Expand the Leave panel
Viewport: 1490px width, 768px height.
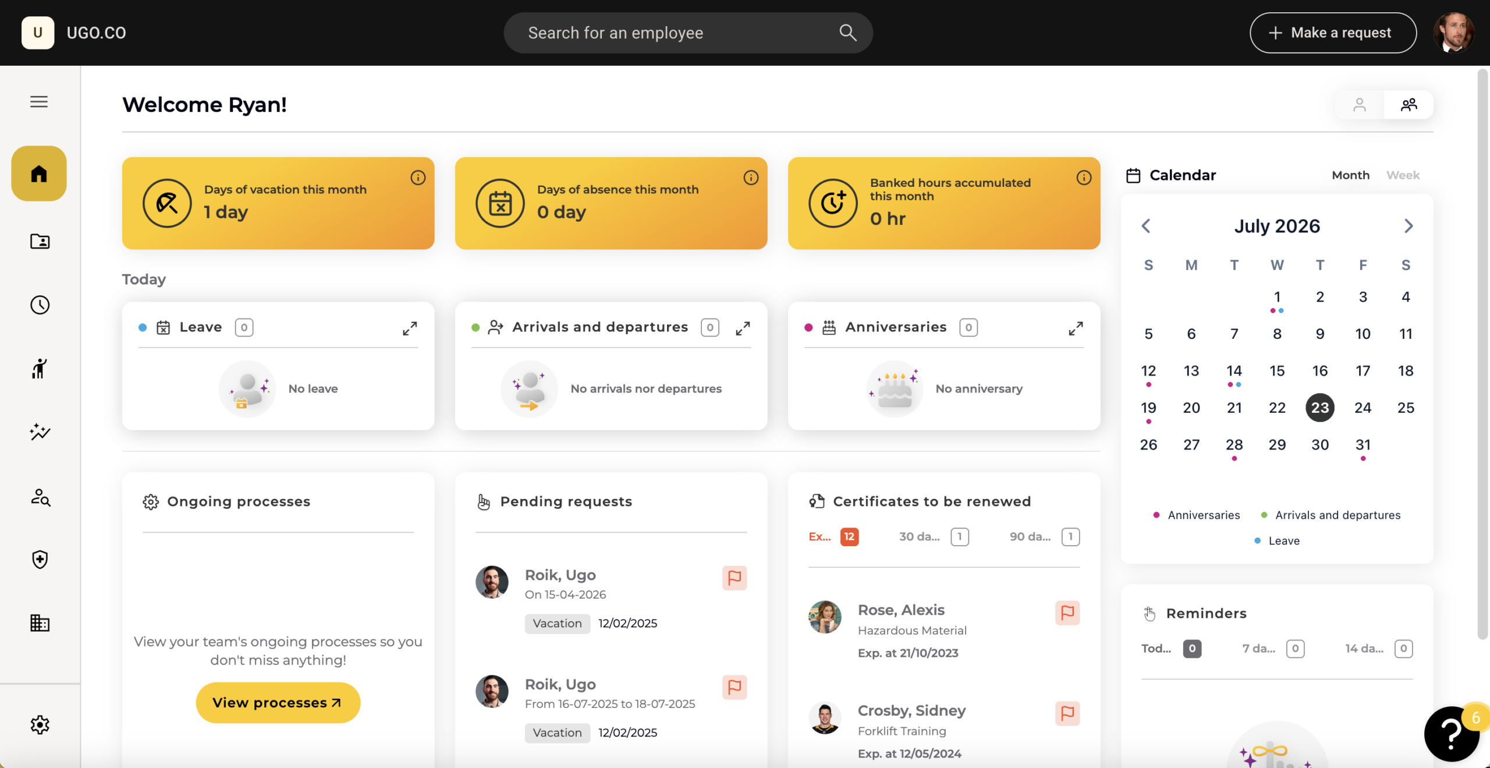click(x=410, y=329)
